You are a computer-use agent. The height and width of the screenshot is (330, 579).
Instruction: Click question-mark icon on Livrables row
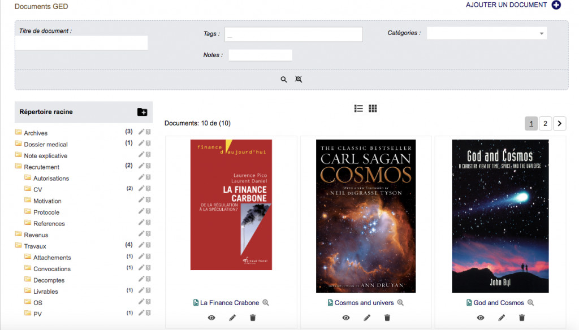pyautogui.click(x=148, y=290)
